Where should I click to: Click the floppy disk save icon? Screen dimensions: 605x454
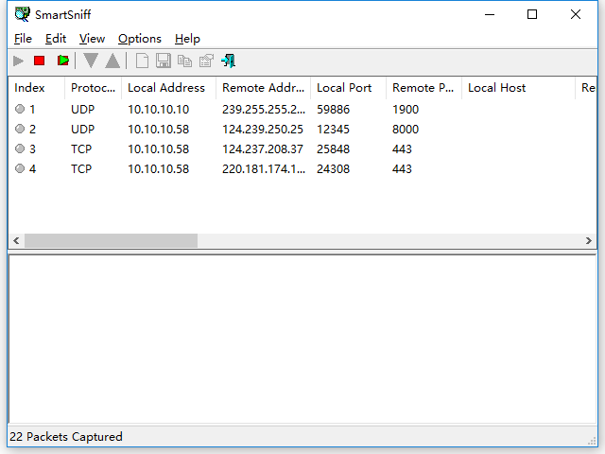pyautogui.click(x=164, y=61)
